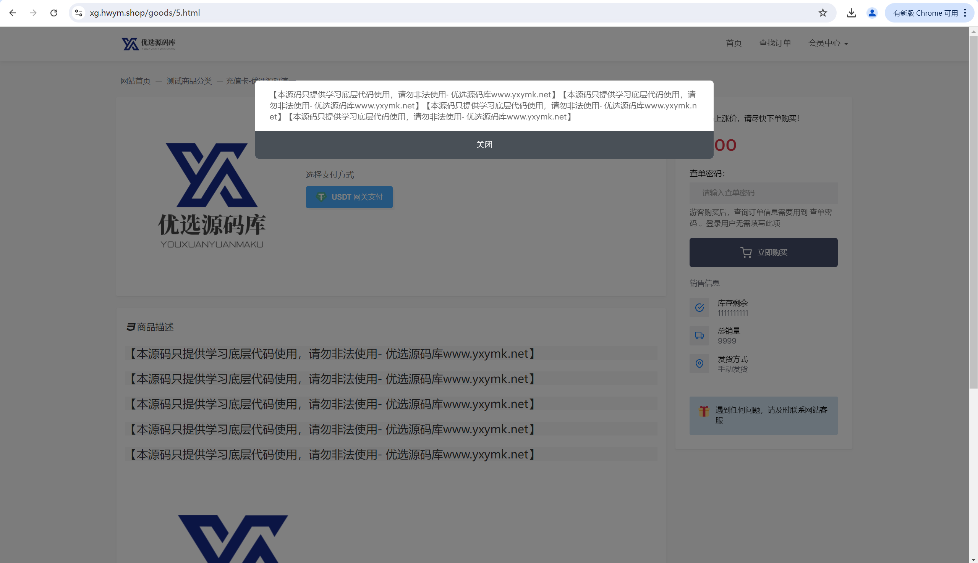Expand the 会员中心 dropdown
This screenshot has height=563, width=978.
pyautogui.click(x=828, y=43)
